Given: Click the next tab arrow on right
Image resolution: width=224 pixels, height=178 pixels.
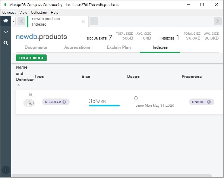Looking at the screenshot, I should tap(218, 21).
